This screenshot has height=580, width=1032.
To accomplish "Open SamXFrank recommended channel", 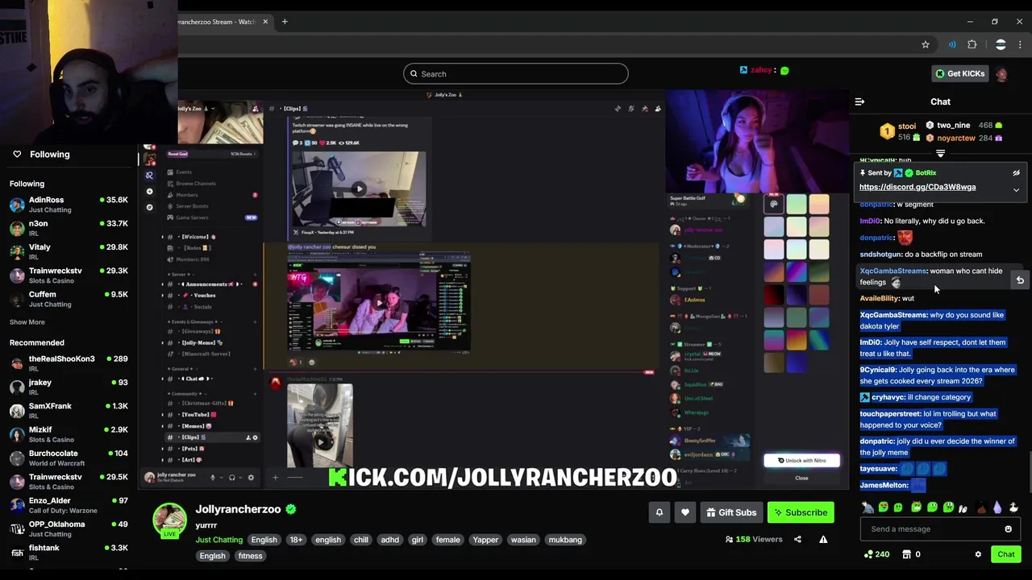I will [x=69, y=411].
